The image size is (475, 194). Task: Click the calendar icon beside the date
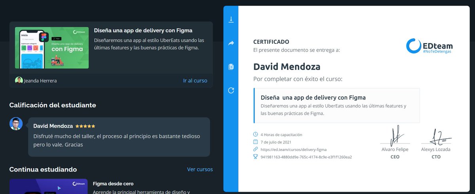[255, 142]
